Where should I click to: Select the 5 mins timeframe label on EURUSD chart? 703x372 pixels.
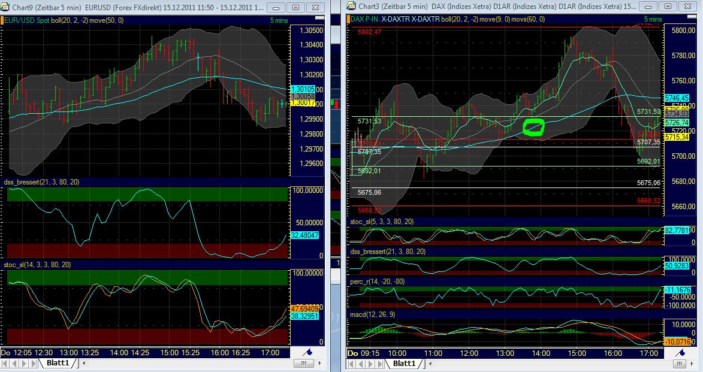click(x=280, y=20)
